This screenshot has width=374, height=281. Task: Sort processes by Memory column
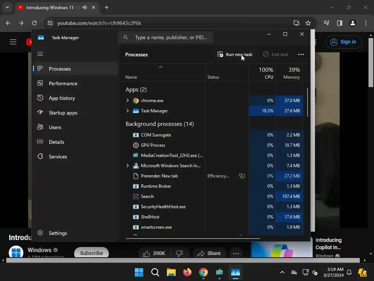pyautogui.click(x=289, y=73)
